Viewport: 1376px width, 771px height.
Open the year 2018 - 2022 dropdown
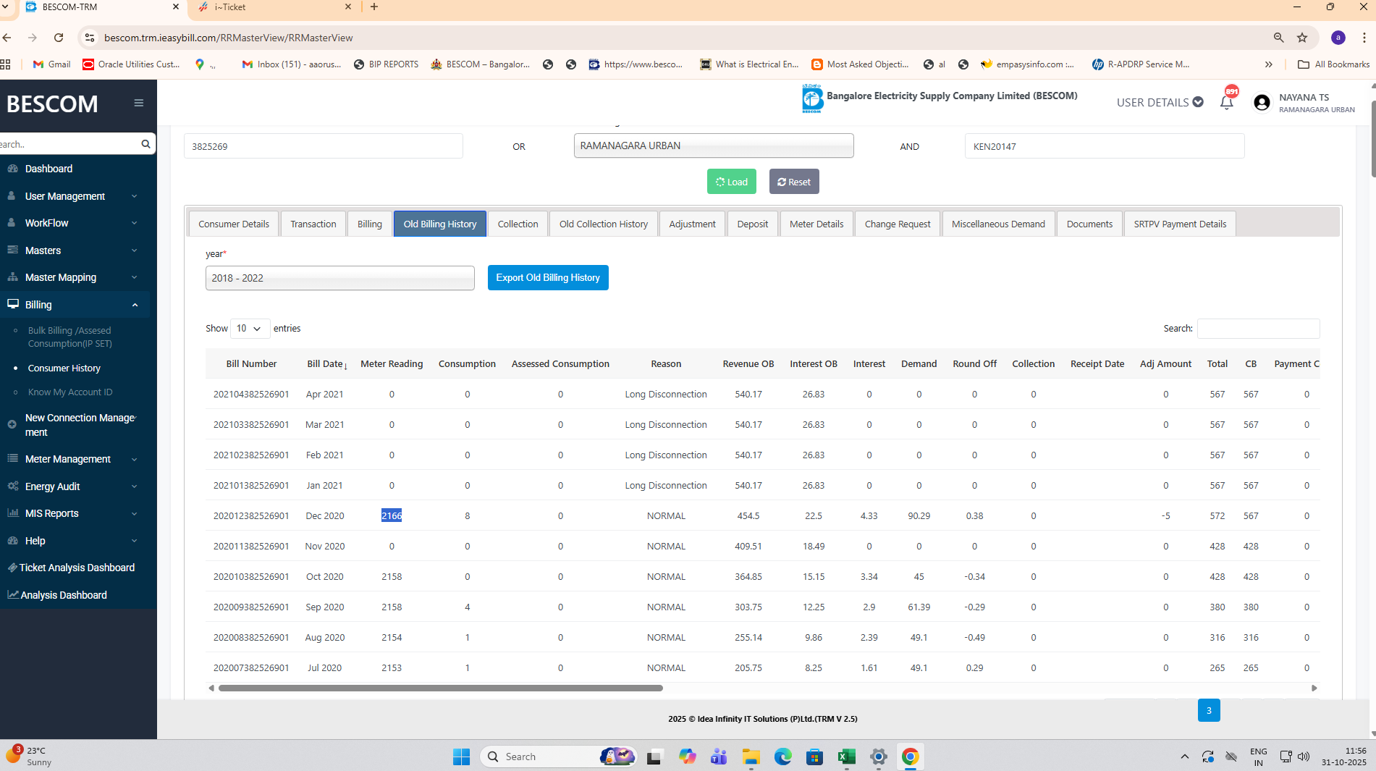click(x=339, y=278)
